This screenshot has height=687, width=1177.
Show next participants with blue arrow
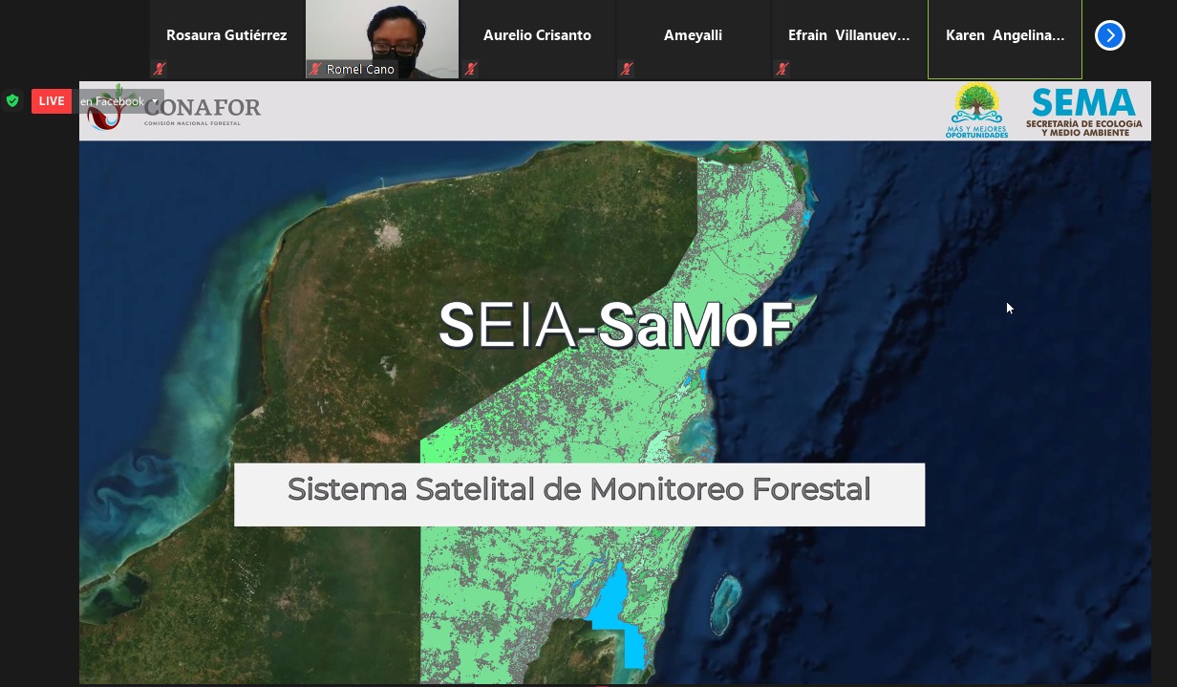pos(1109,35)
